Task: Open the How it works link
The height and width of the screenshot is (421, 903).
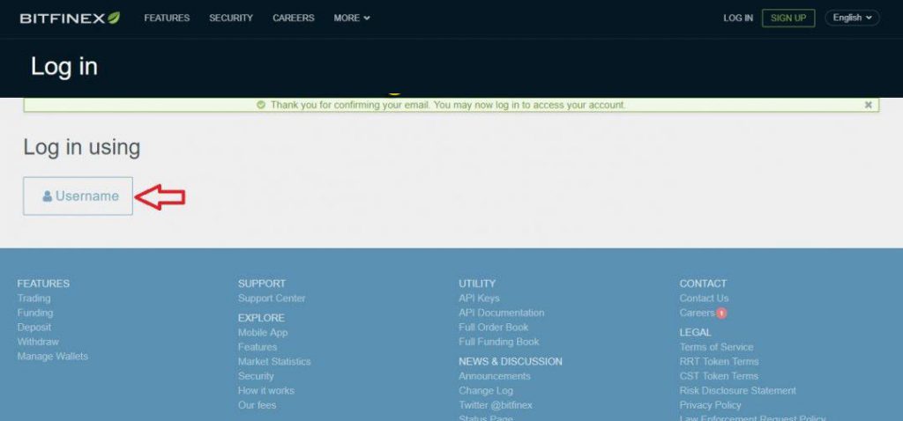Action: 266,390
